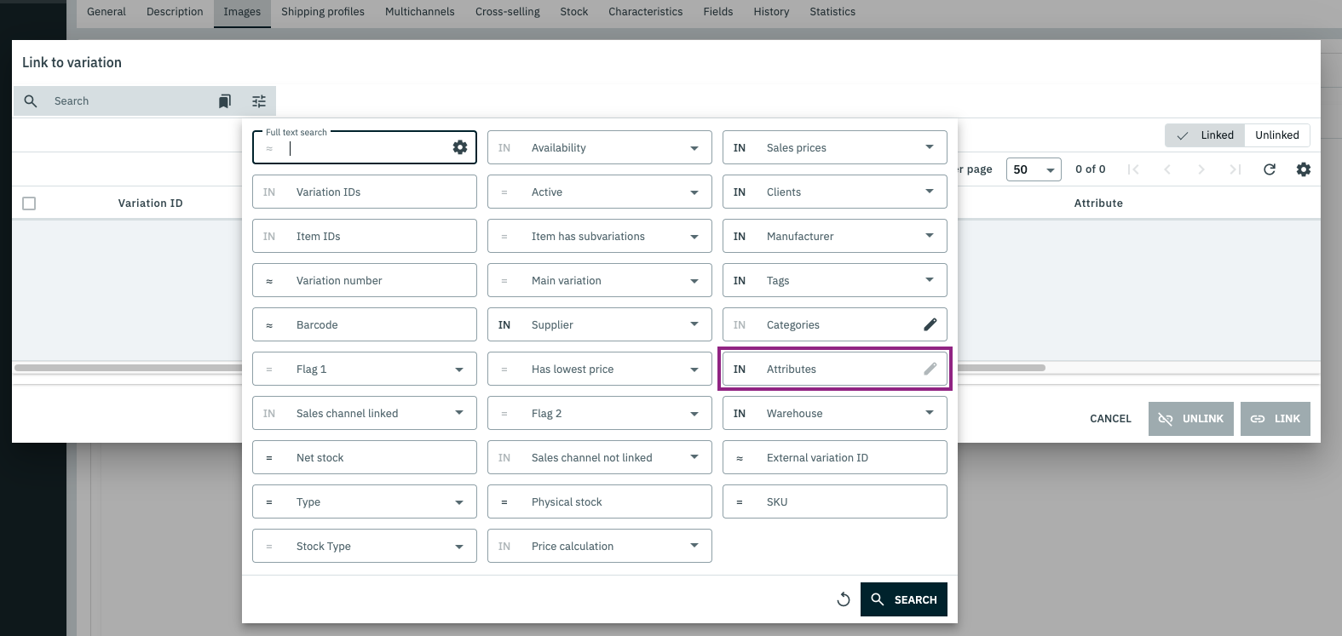Click CANCEL in the dialog
This screenshot has height=636, width=1342.
click(x=1110, y=419)
